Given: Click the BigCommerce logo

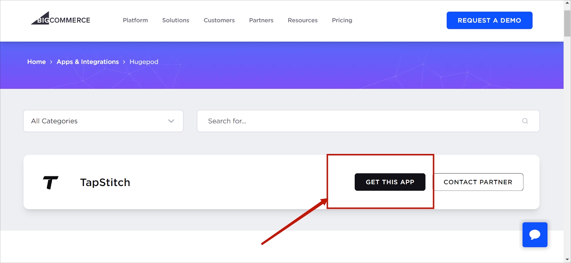Looking at the screenshot, I should coord(61,19).
